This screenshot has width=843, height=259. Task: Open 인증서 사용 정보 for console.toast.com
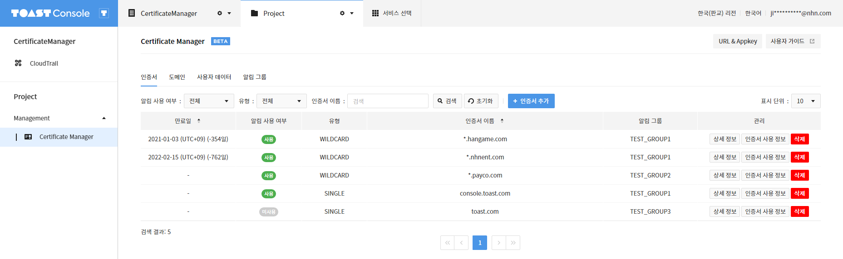765,193
